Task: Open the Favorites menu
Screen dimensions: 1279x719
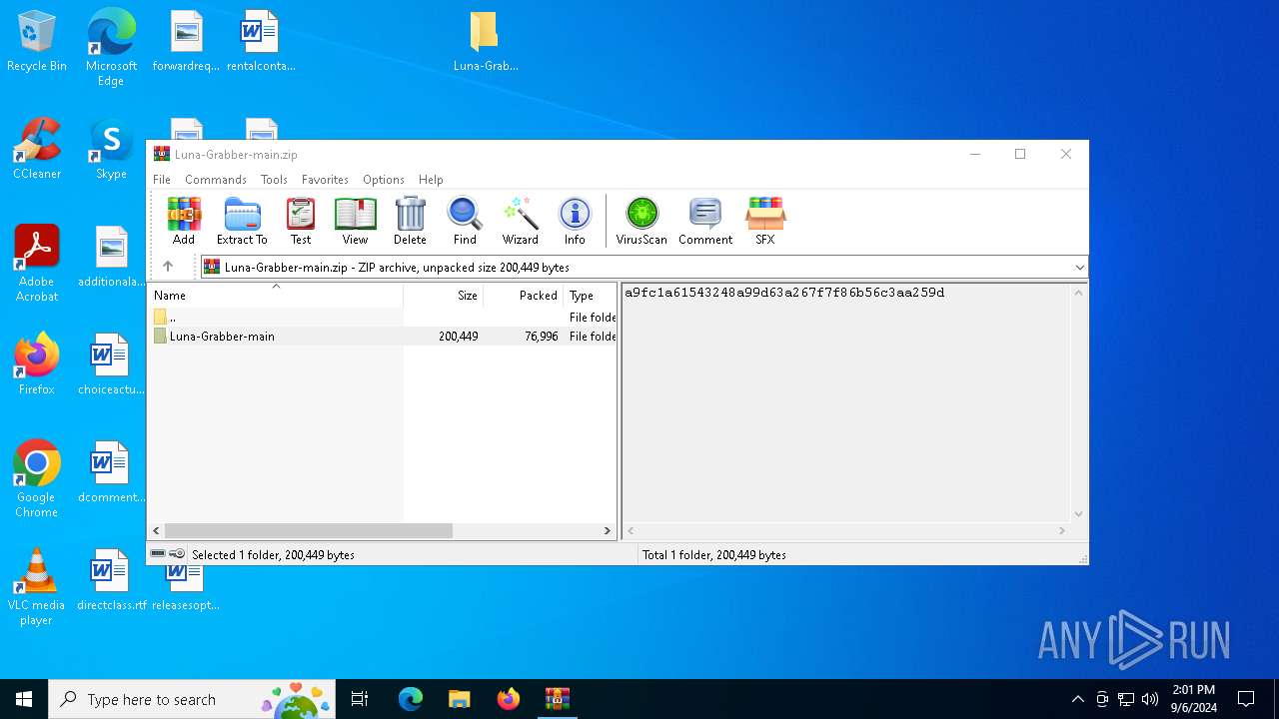Action: coord(325,180)
